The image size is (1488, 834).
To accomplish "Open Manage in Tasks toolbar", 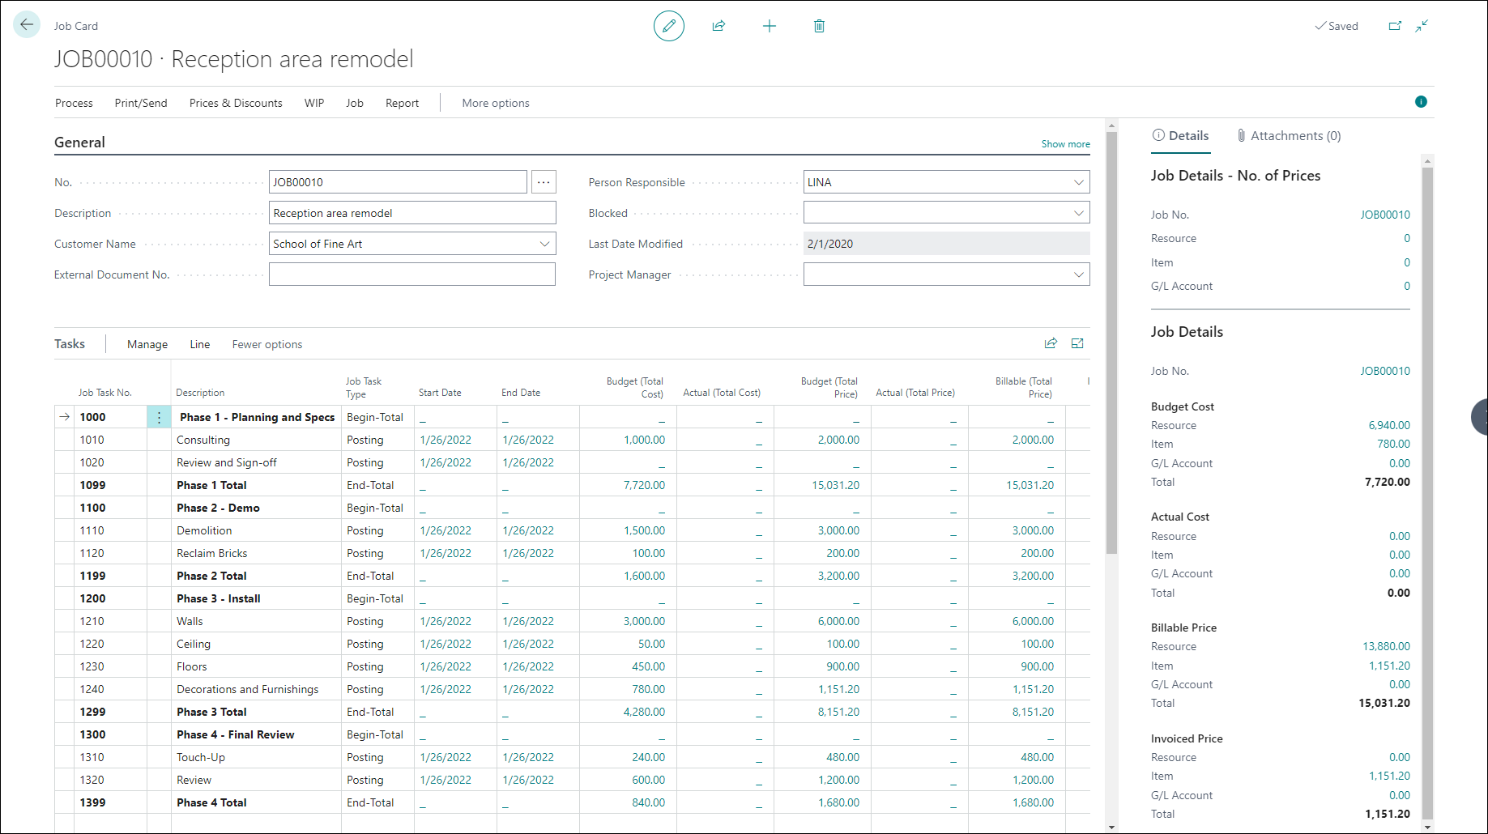I will 147,344.
